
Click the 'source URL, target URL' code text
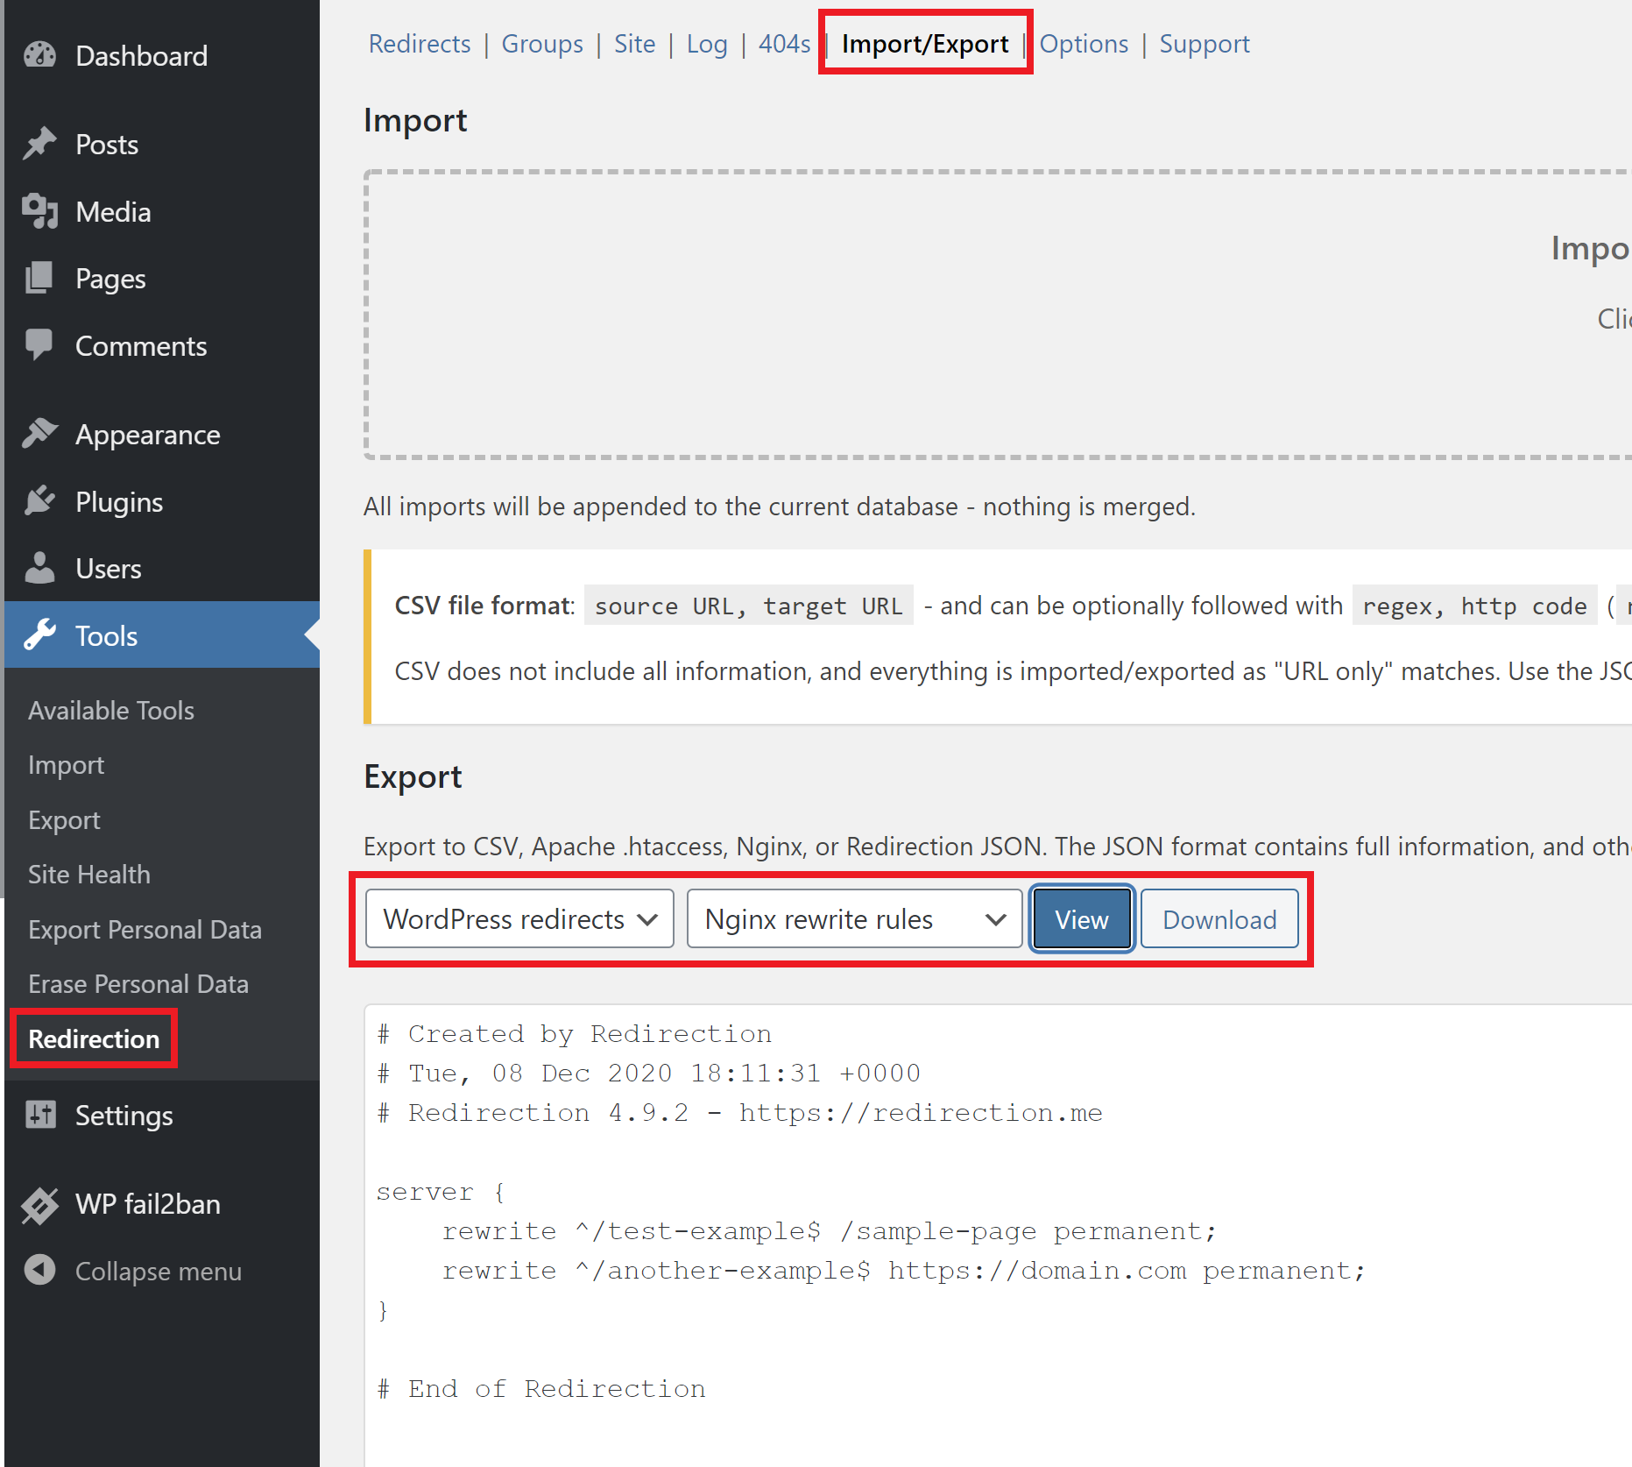pyautogui.click(x=749, y=606)
